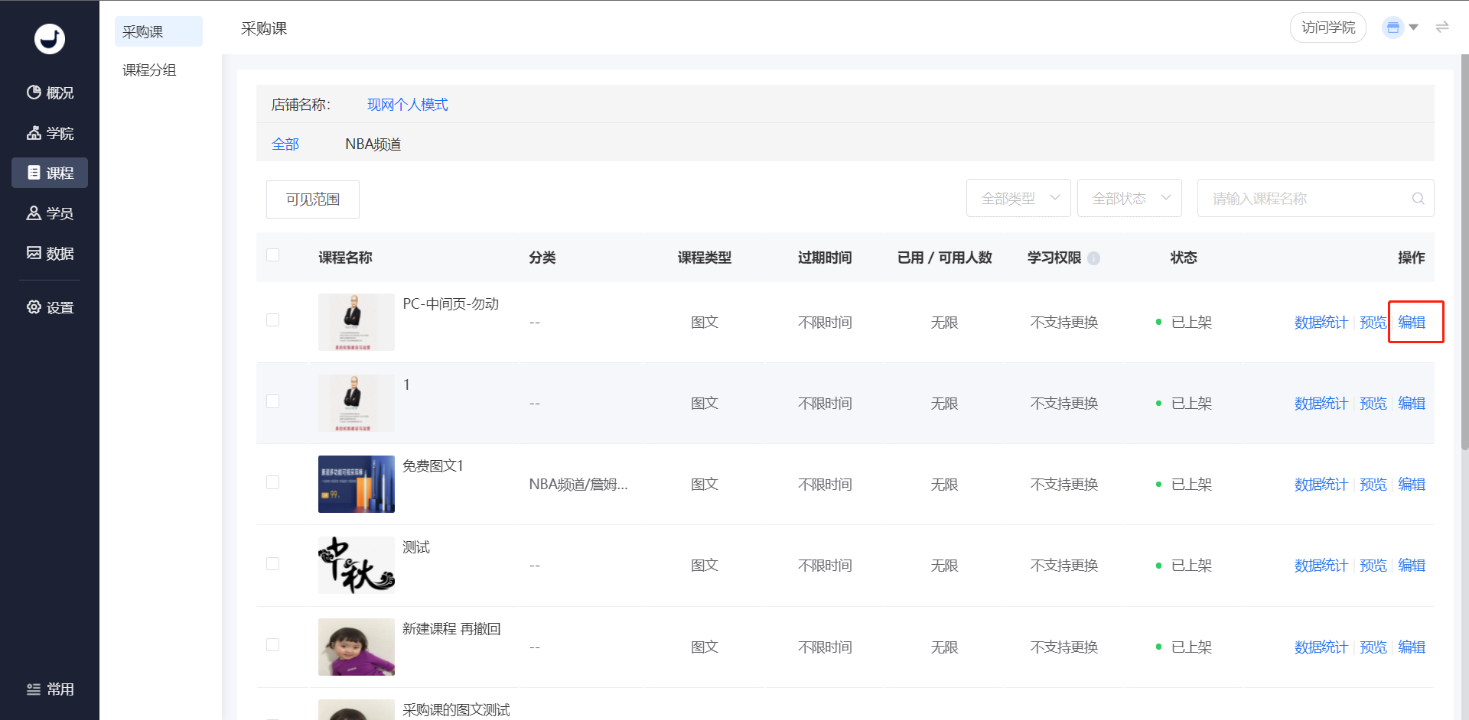Click the page vertical scrollbar
This screenshot has height=720, width=1469.
pyautogui.click(x=1464, y=252)
